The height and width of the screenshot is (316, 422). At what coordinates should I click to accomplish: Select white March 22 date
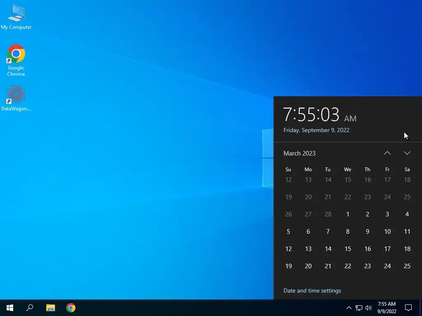348,266
